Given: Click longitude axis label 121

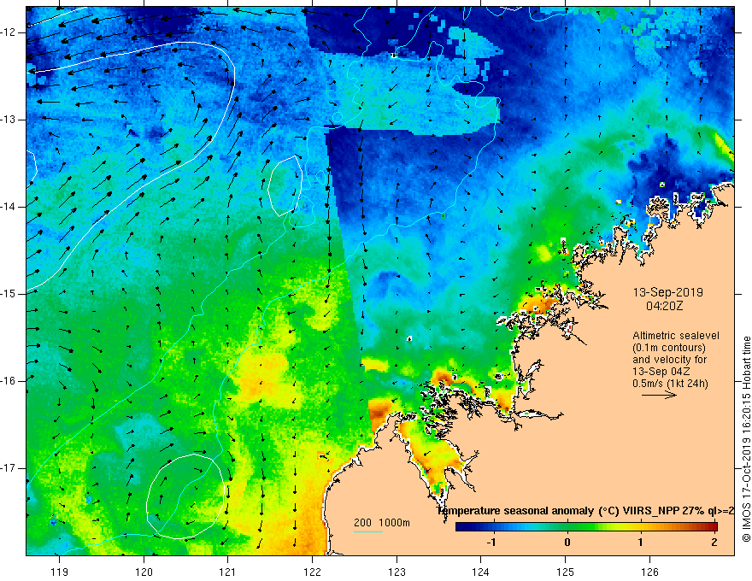Looking at the screenshot, I should (x=228, y=572).
